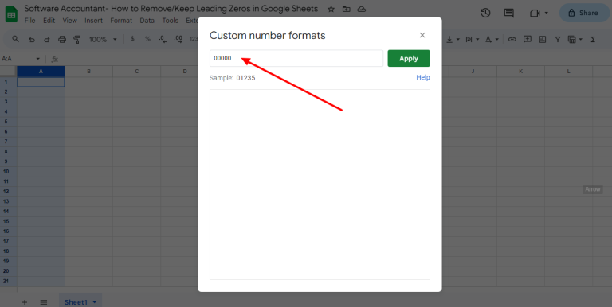The width and height of the screenshot is (612, 307).
Task: Open the Format menu
Action: [x=121, y=21]
